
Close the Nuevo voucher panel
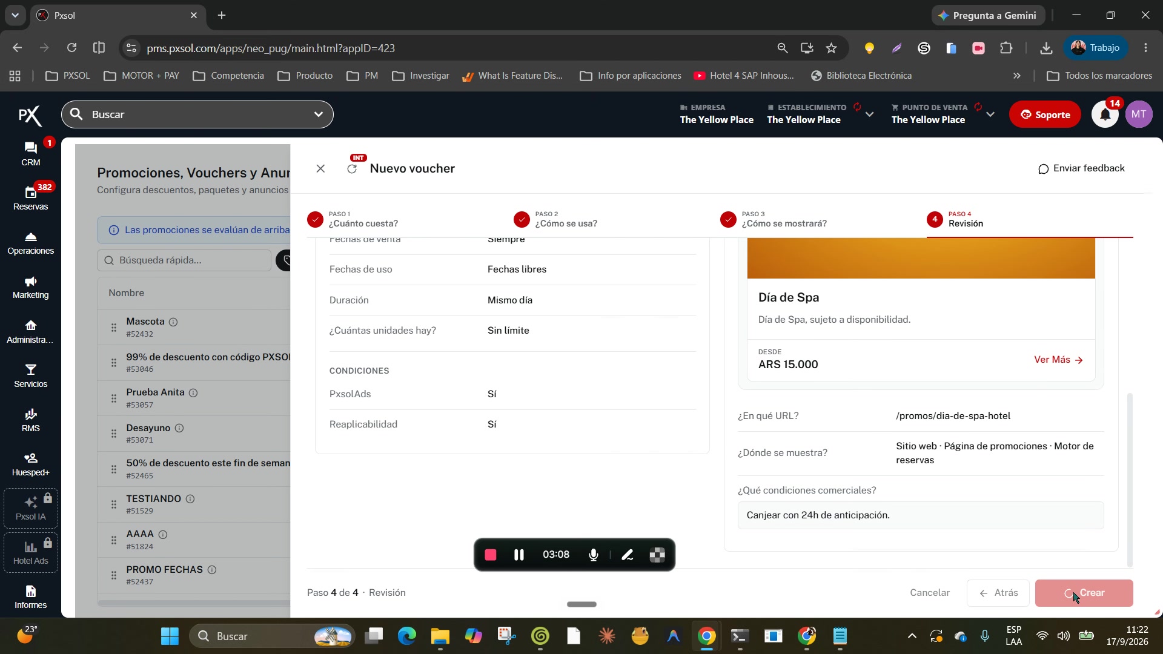[x=320, y=169]
